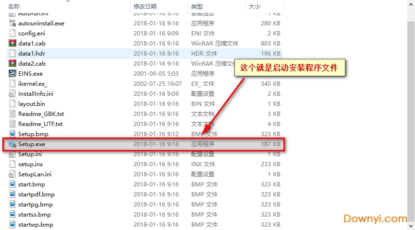
Task: Click the setup.inx file icon
Action: tap(12, 164)
